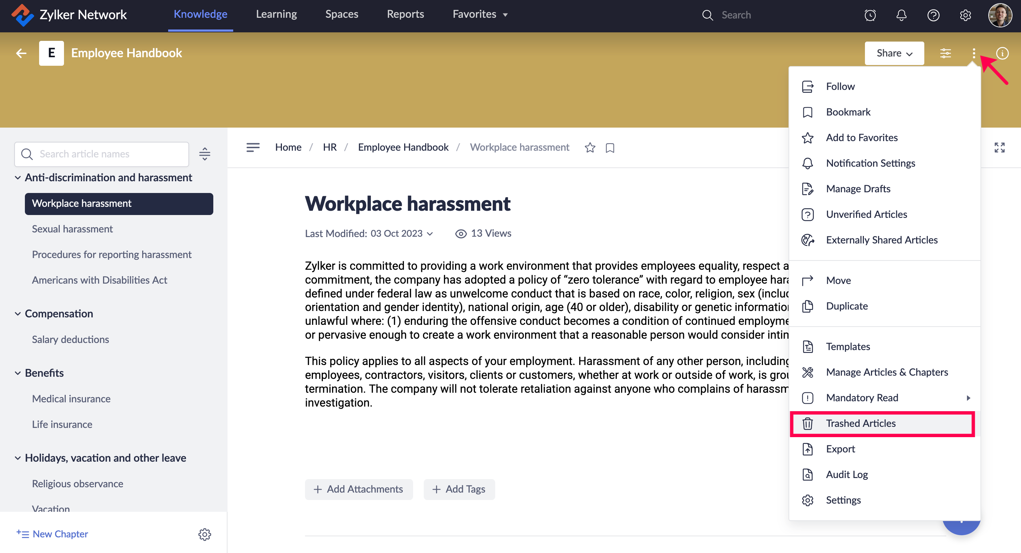Screen dimensions: 1021x553
Task: Toggle the bookmark icon next to the breadcrumb
Action: (610, 148)
